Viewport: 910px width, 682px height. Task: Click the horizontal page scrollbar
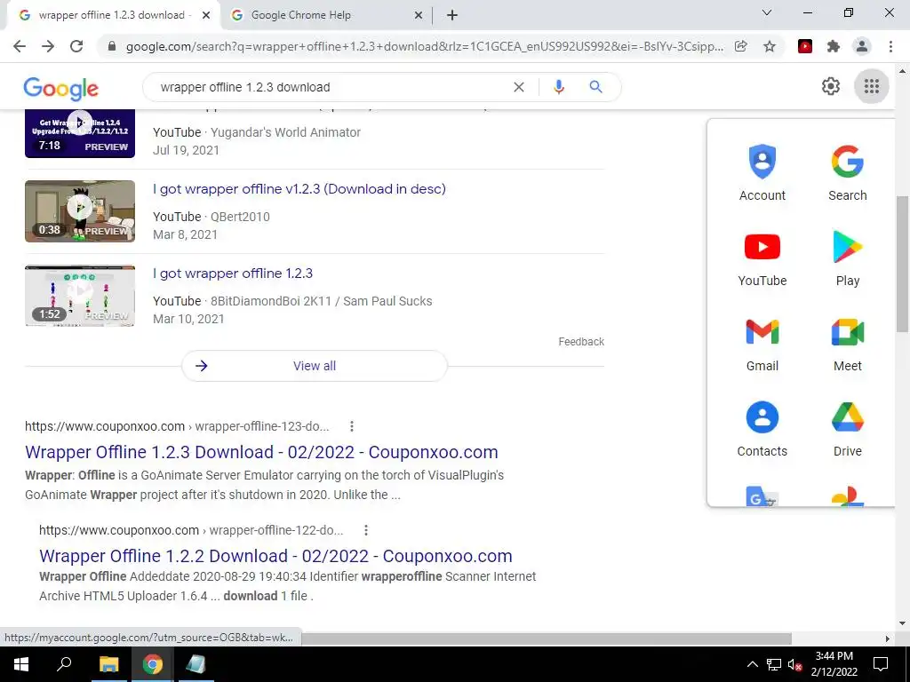pyautogui.click(x=546, y=638)
